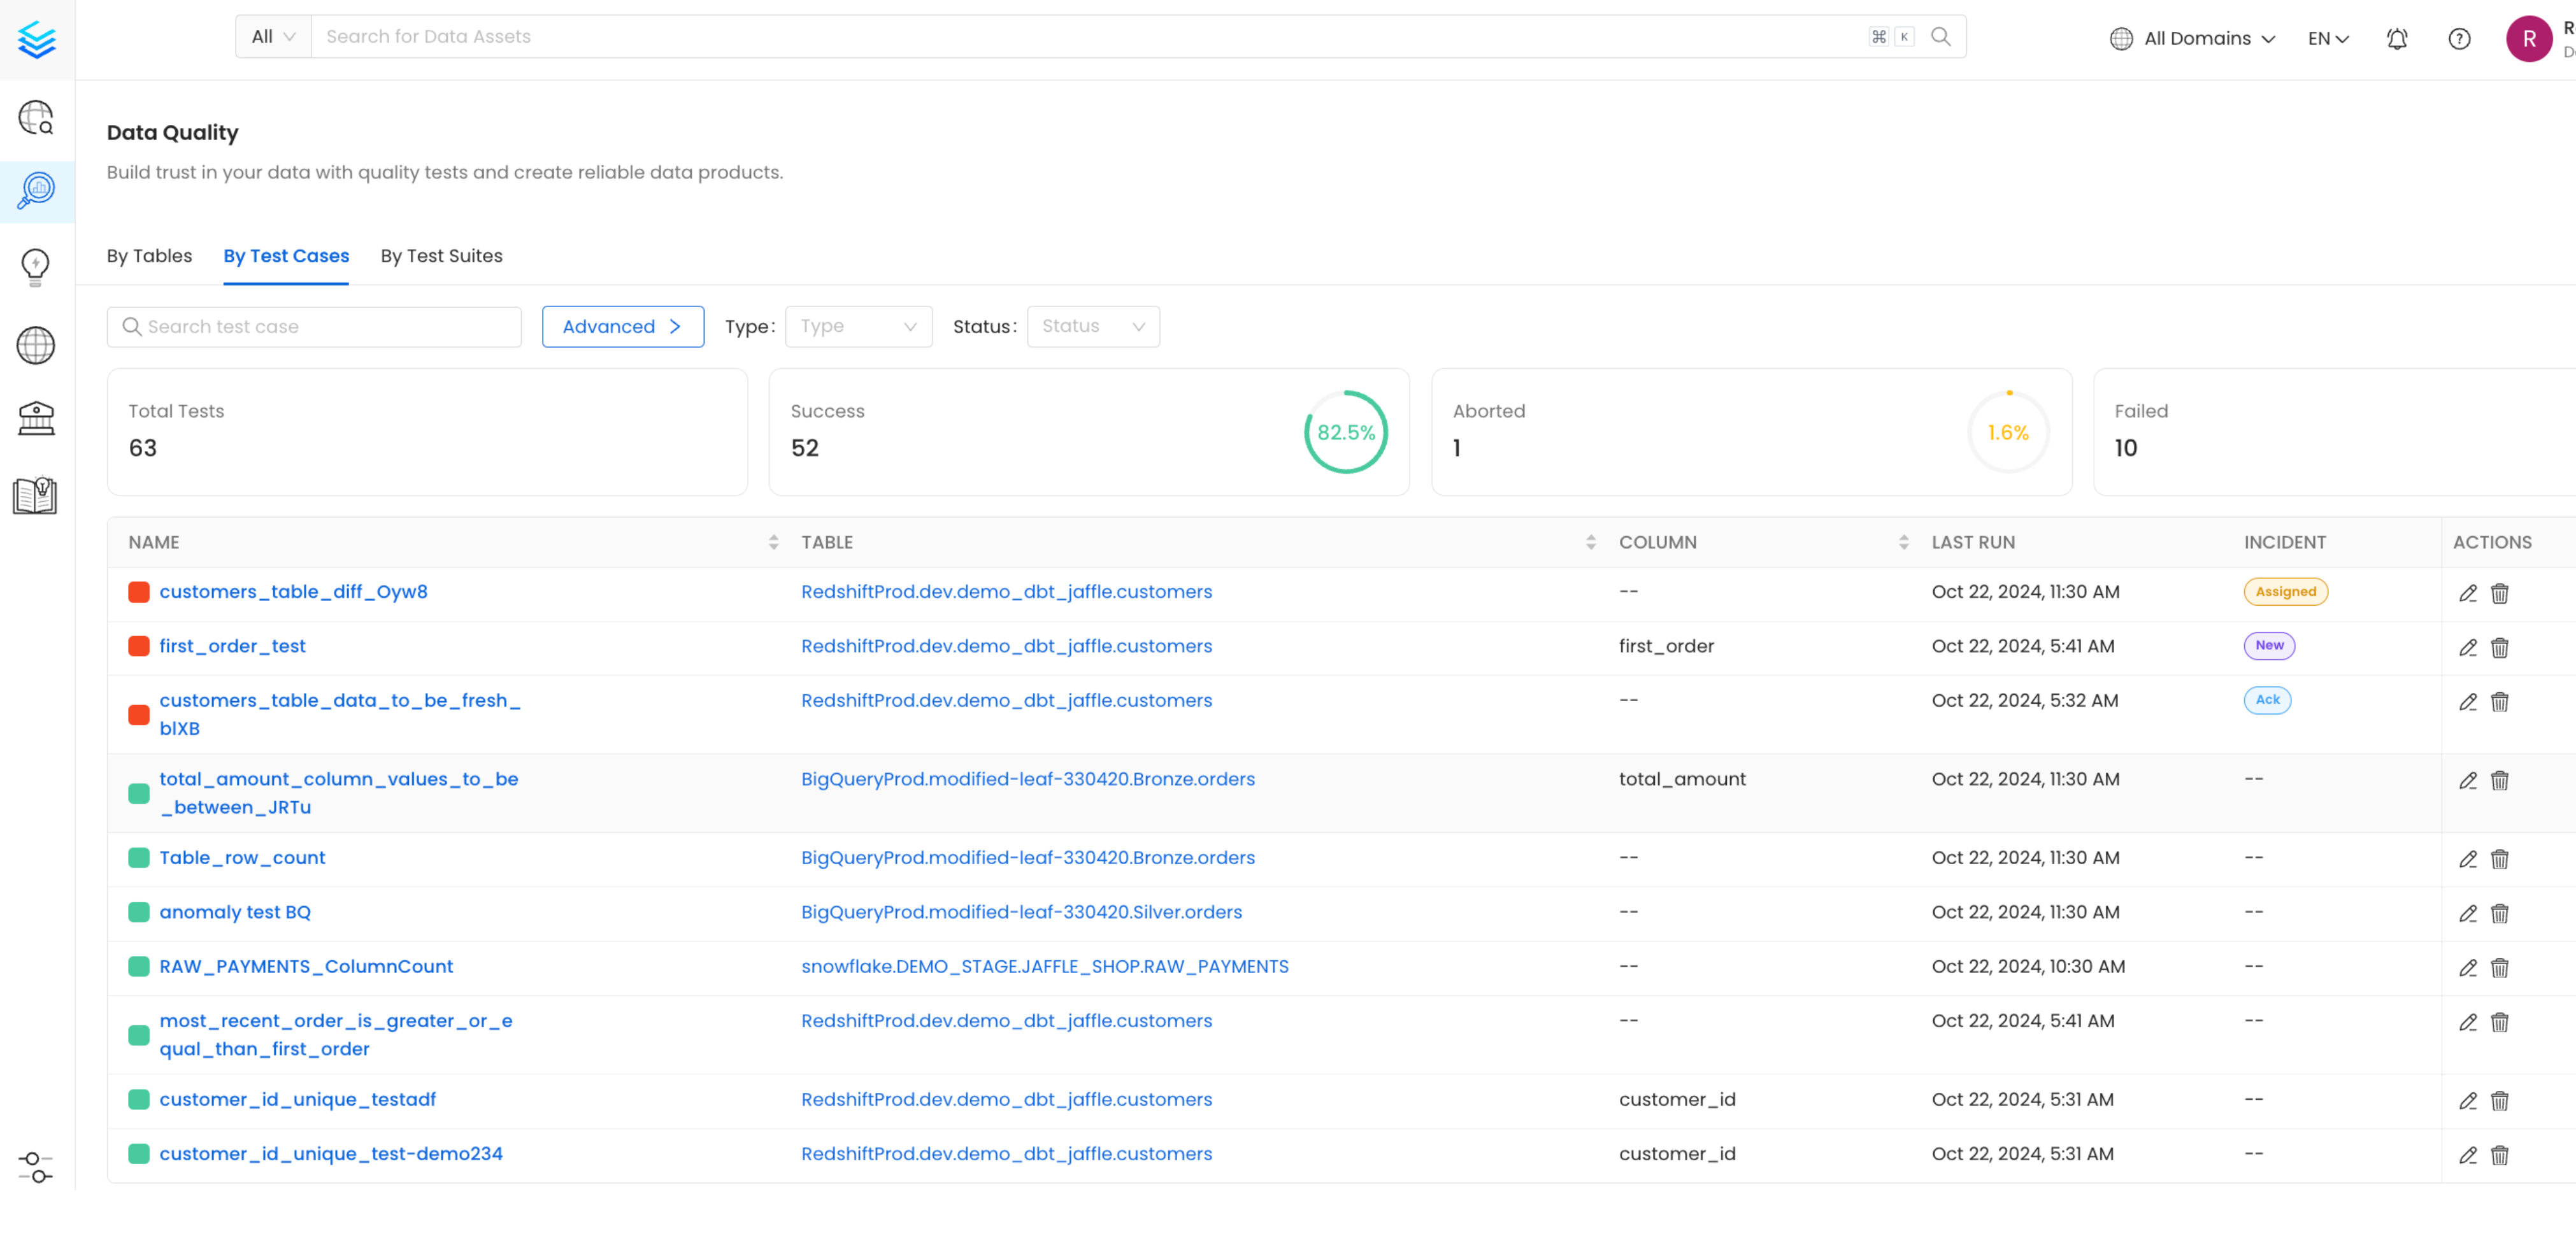Switch to the By Test Suites tab

(x=442, y=256)
